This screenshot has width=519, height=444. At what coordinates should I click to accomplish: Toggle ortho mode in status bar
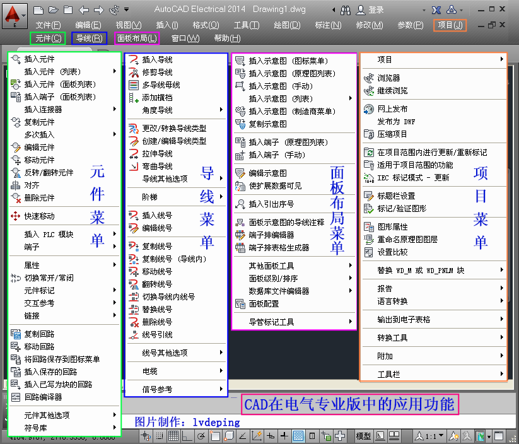[x=187, y=436]
